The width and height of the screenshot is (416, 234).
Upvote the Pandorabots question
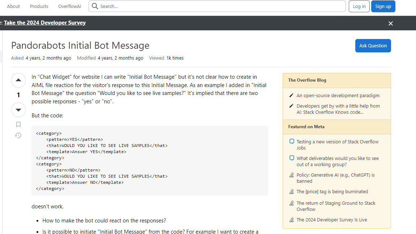tap(18, 80)
